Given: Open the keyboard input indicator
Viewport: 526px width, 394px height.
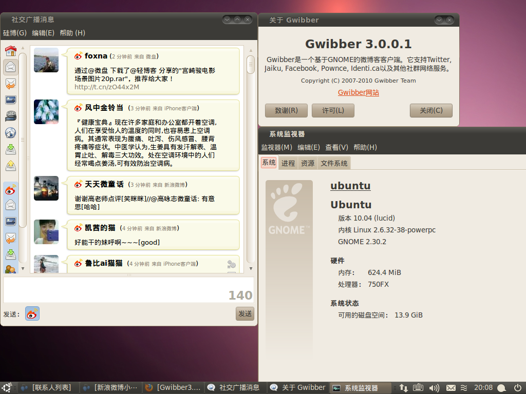Looking at the screenshot, I should pyautogui.click(x=418, y=388).
